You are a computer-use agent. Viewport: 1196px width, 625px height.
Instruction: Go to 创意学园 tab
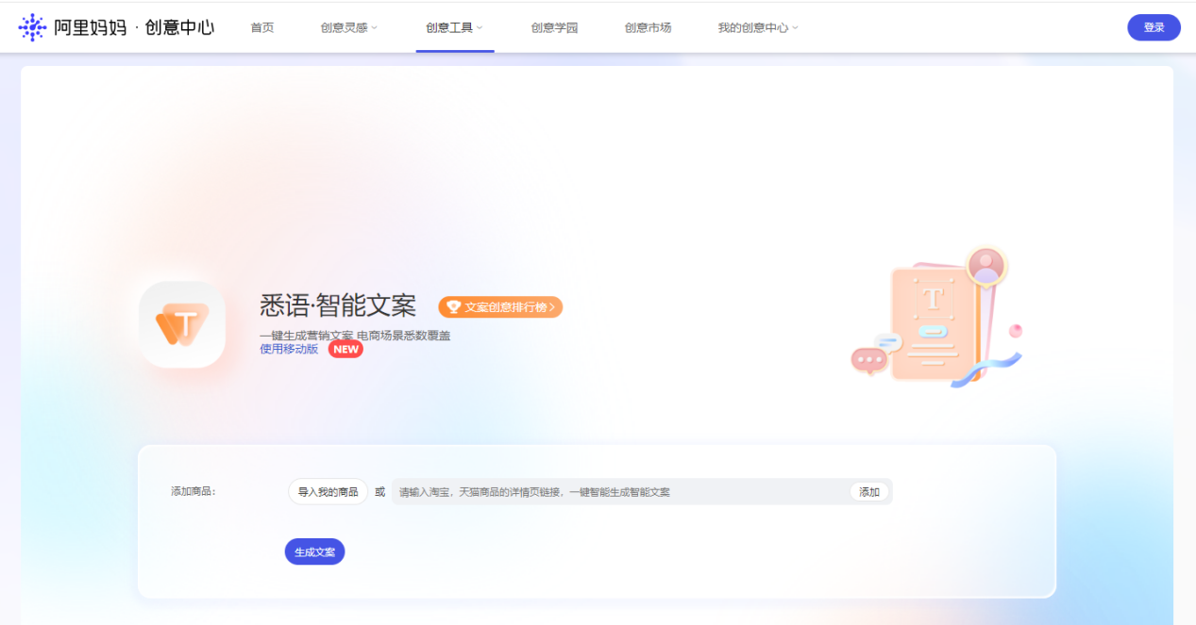554,27
